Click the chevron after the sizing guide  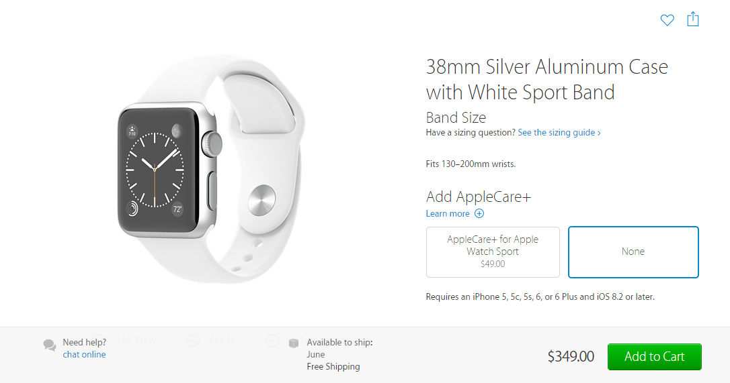coord(599,133)
